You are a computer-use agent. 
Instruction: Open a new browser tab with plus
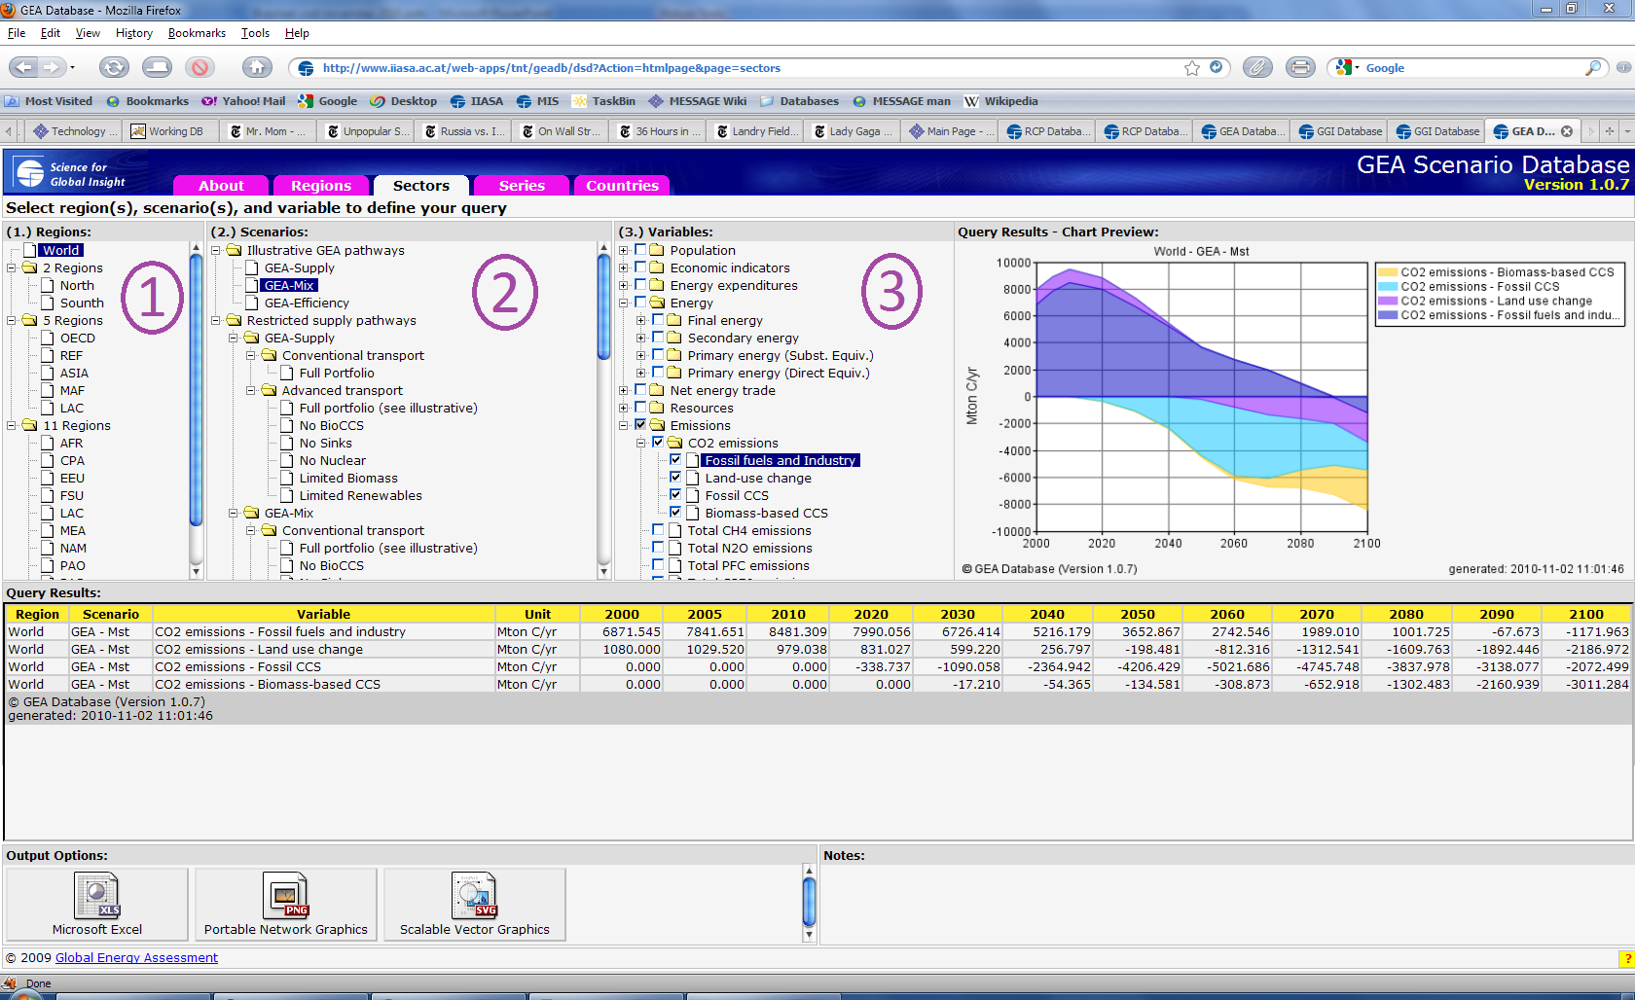1610,131
